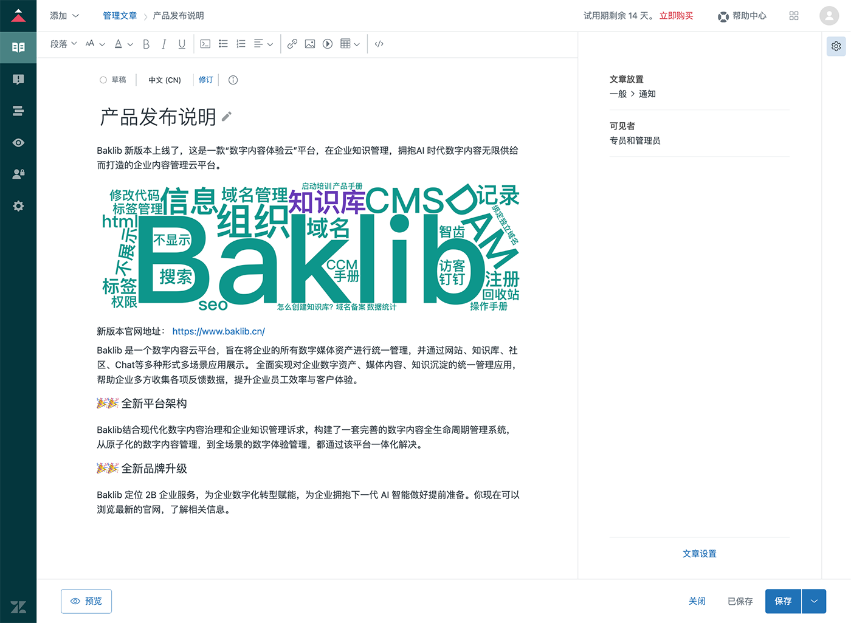Click the 保存 save button
Screen dimensions: 851x623
(783, 601)
